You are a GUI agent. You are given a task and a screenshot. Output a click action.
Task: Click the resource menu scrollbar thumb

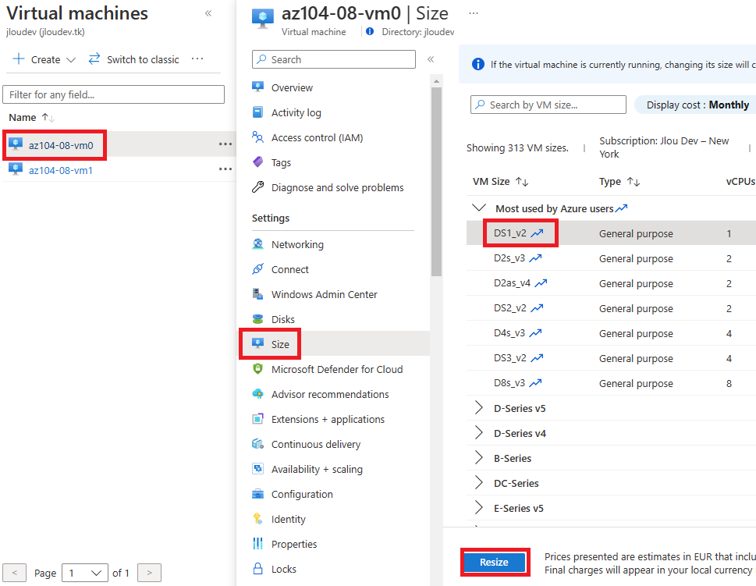[x=436, y=182]
